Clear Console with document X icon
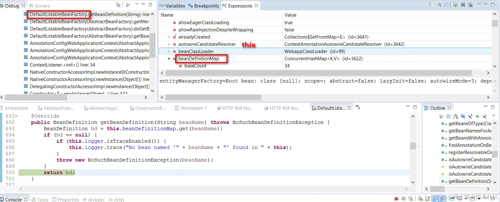500x202 pixels. coord(420,199)
